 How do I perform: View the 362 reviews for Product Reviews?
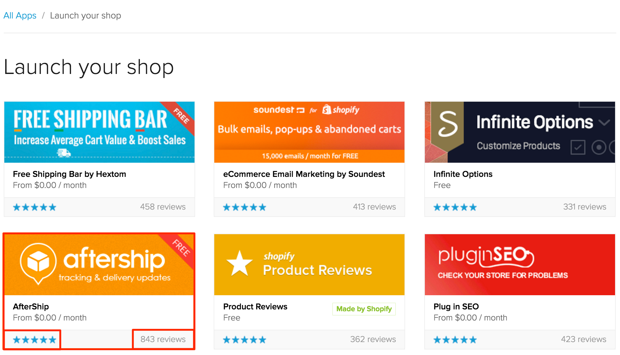click(x=373, y=339)
